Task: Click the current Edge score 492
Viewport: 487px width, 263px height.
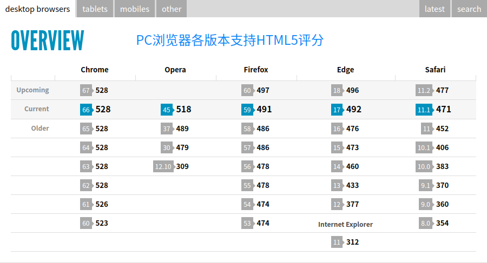Action: pos(354,109)
